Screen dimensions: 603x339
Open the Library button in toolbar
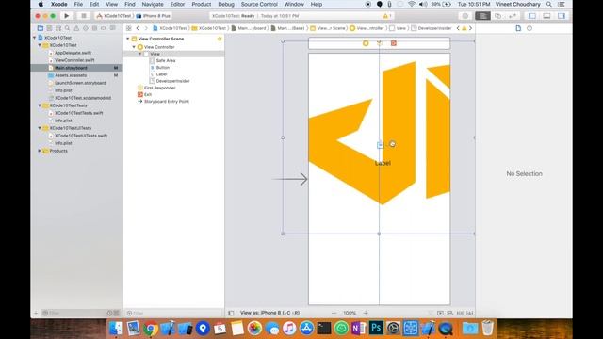pyautogui.click(x=465, y=16)
